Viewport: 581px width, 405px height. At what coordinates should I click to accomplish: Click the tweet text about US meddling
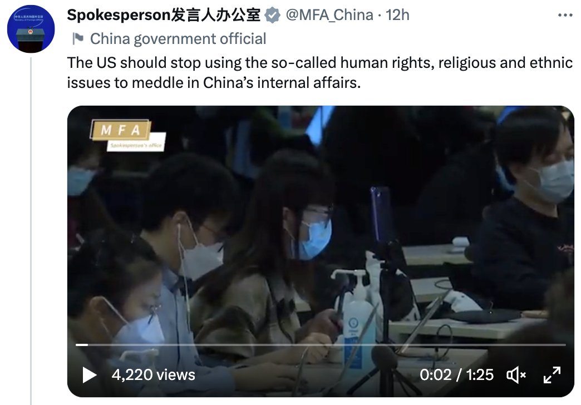[x=320, y=73]
